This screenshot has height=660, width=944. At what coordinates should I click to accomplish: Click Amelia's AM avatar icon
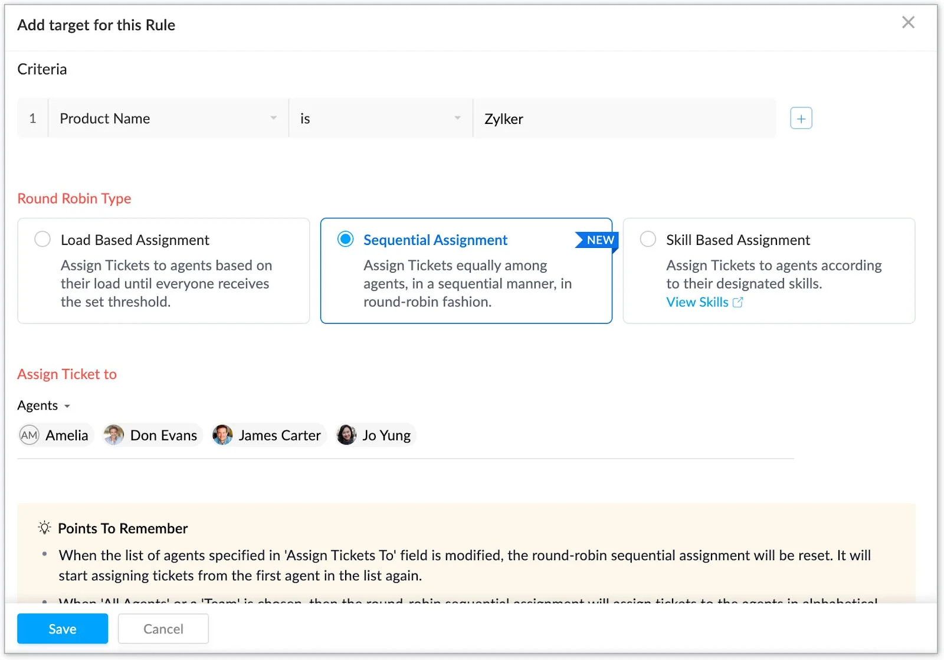click(x=29, y=435)
